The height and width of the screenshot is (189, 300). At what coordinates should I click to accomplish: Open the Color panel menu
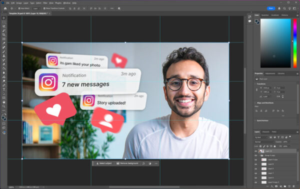297,15
